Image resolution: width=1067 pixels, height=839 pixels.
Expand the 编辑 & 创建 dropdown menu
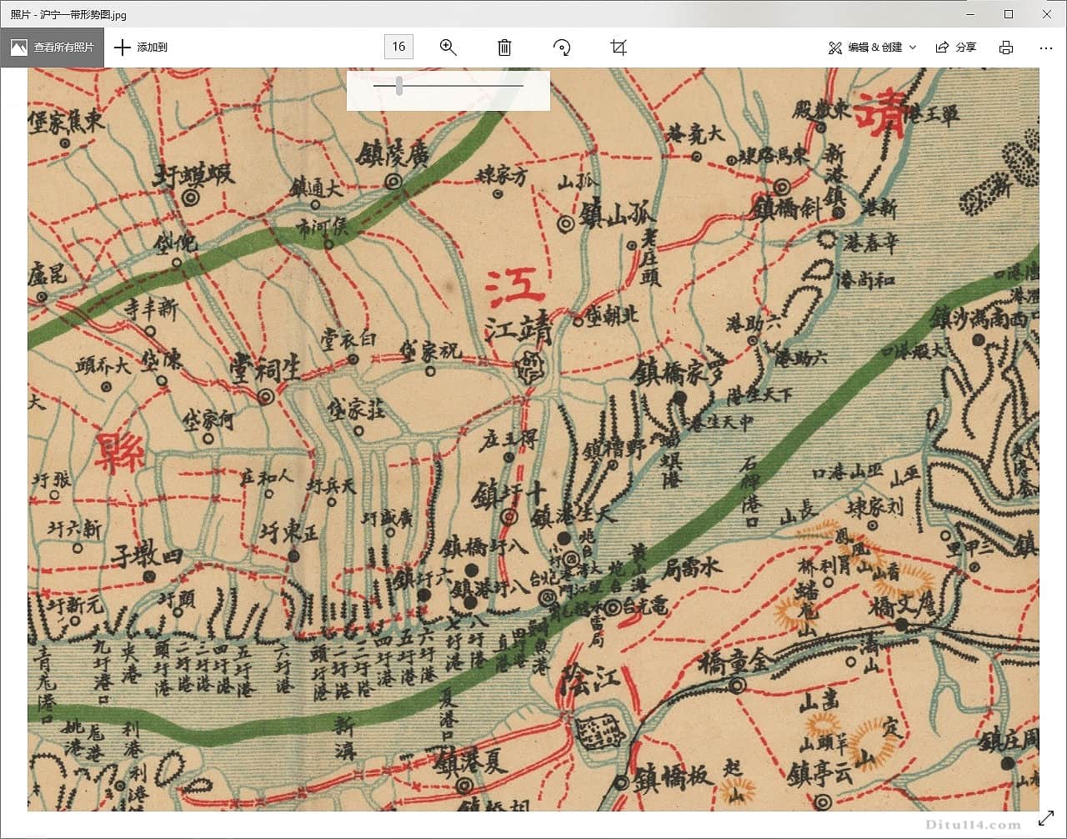pyautogui.click(x=871, y=48)
